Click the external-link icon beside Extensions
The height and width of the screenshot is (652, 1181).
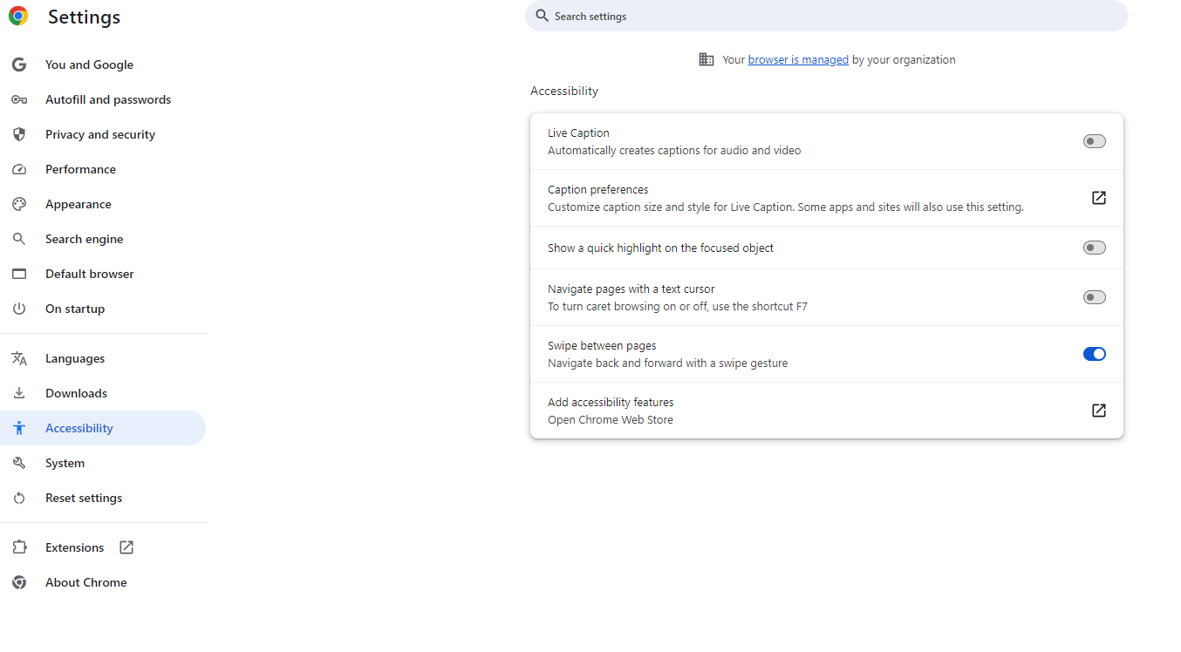point(126,547)
